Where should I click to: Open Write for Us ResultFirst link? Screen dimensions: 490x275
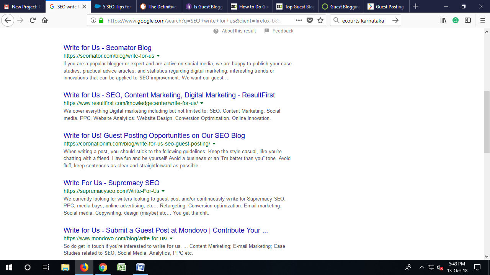click(169, 95)
